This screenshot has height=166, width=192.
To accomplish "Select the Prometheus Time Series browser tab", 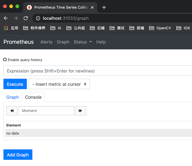I will point(60,7).
